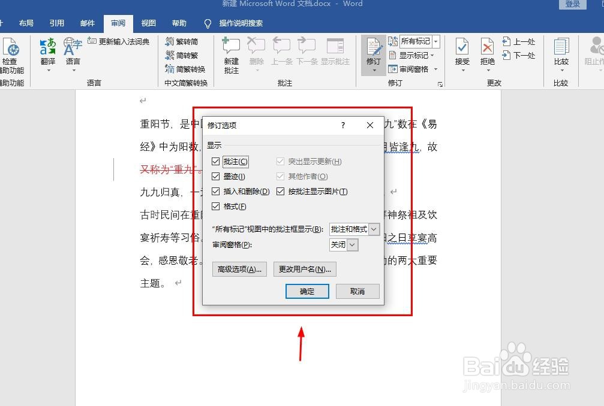Click the 高级选项(A) button
Viewport: 604px width, 406px height.
[x=239, y=269]
